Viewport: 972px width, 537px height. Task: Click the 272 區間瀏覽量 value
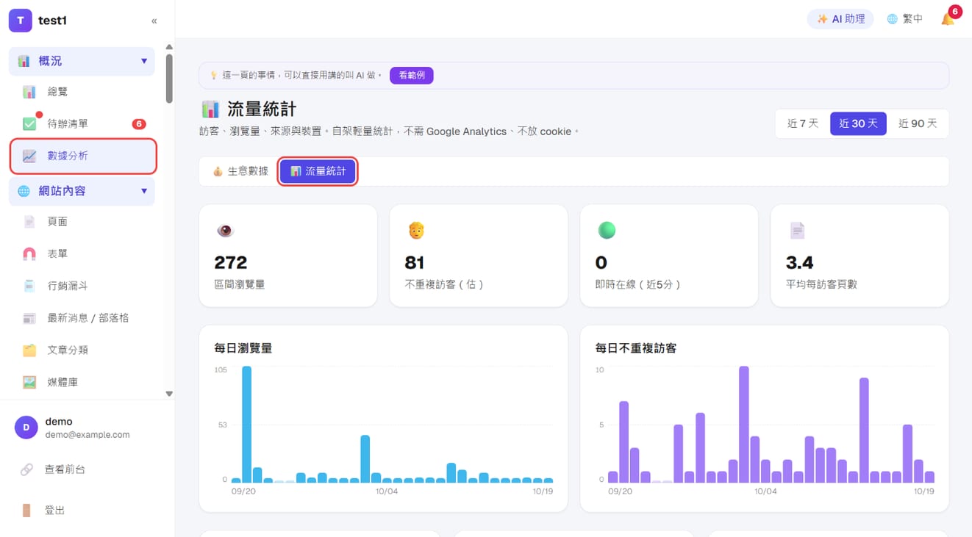(x=231, y=262)
